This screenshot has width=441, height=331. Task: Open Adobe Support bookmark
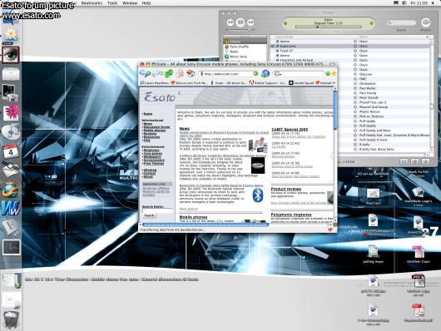pos(268,83)
